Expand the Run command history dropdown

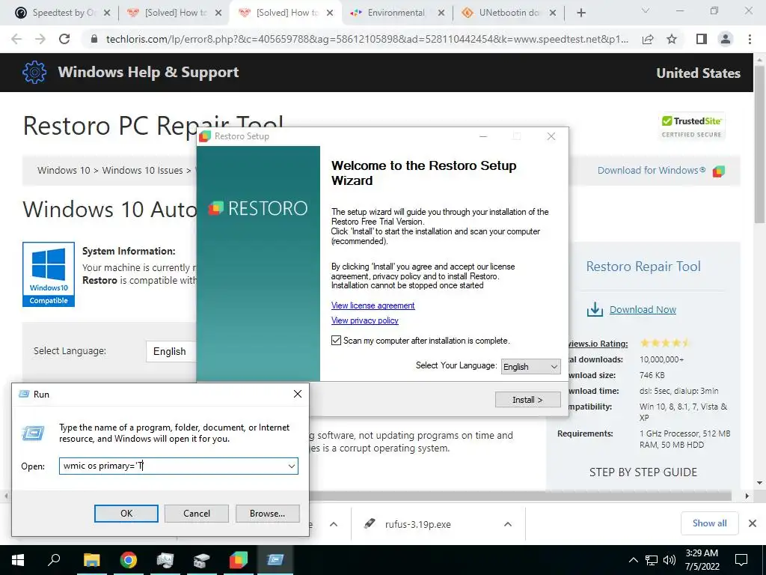(x=292, y=466)
